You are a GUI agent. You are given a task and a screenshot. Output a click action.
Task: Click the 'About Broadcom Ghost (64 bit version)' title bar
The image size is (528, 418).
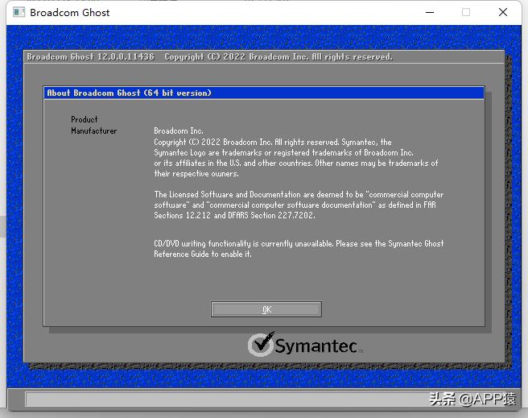point(264,93)
